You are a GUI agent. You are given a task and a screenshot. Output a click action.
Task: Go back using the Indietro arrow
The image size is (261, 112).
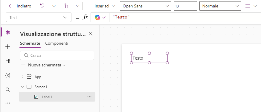(11, 6)
